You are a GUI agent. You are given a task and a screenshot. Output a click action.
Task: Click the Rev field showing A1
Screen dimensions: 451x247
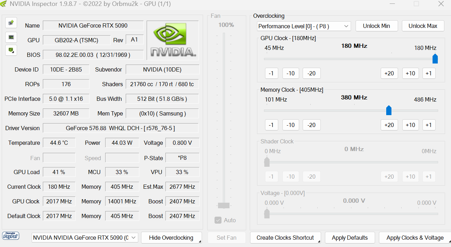134,40
